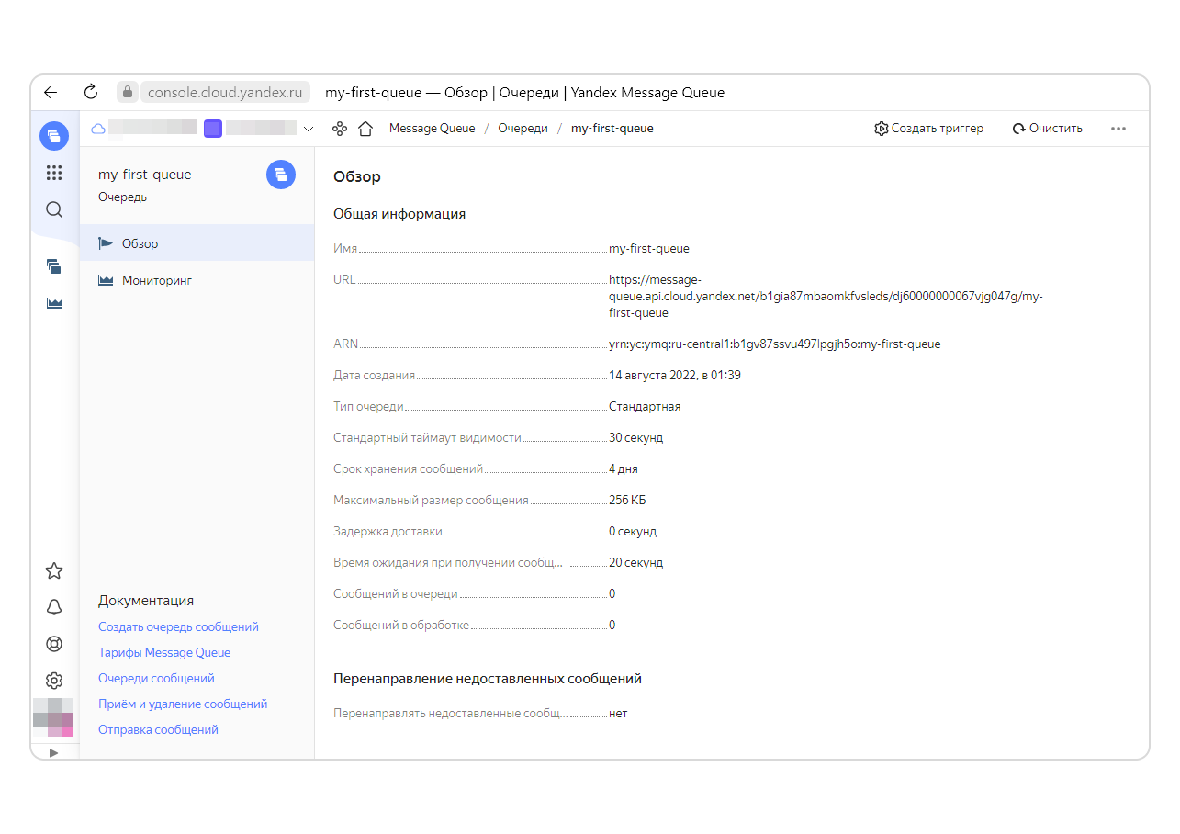The height and width of the screenshot is (834, 1180).
Task: Open settings gear icon
Action: 54,681
